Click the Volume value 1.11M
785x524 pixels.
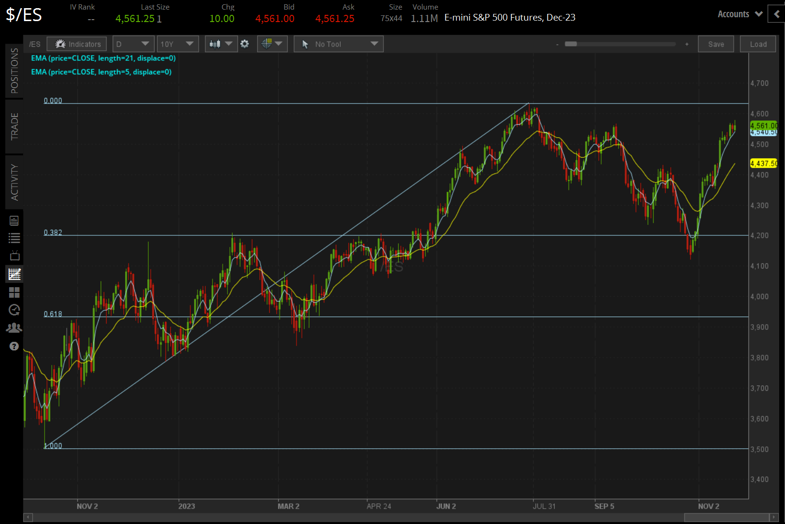pos(424,19)
